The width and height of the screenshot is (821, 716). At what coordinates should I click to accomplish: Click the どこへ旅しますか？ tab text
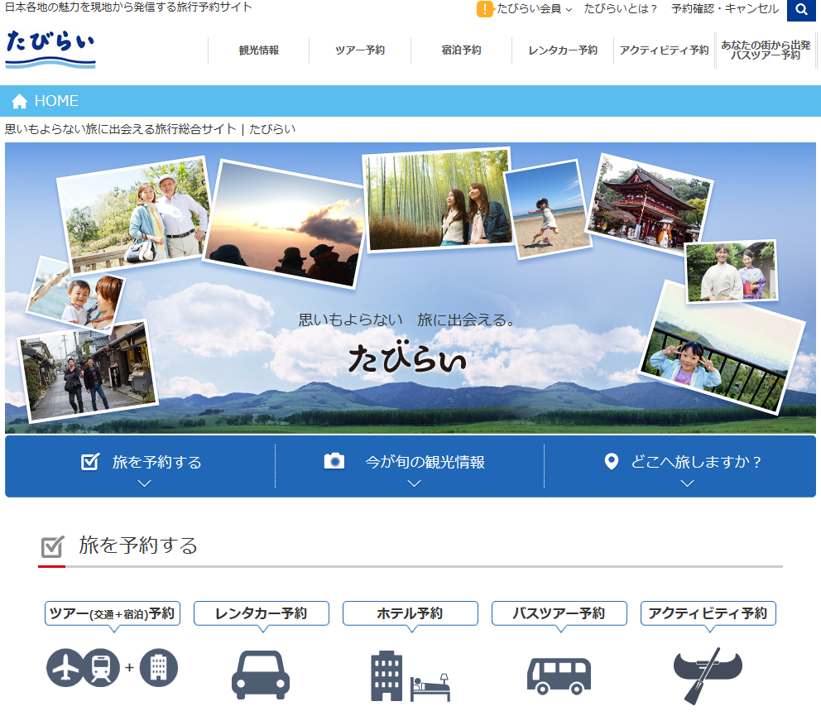click(x=696, y=461)
